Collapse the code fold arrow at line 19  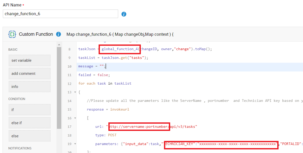pos(75,144)
